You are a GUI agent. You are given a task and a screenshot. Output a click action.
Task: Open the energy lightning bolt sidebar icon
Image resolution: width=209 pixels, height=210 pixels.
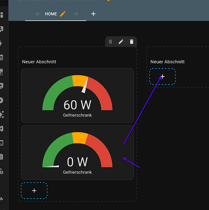pos(1,43)
